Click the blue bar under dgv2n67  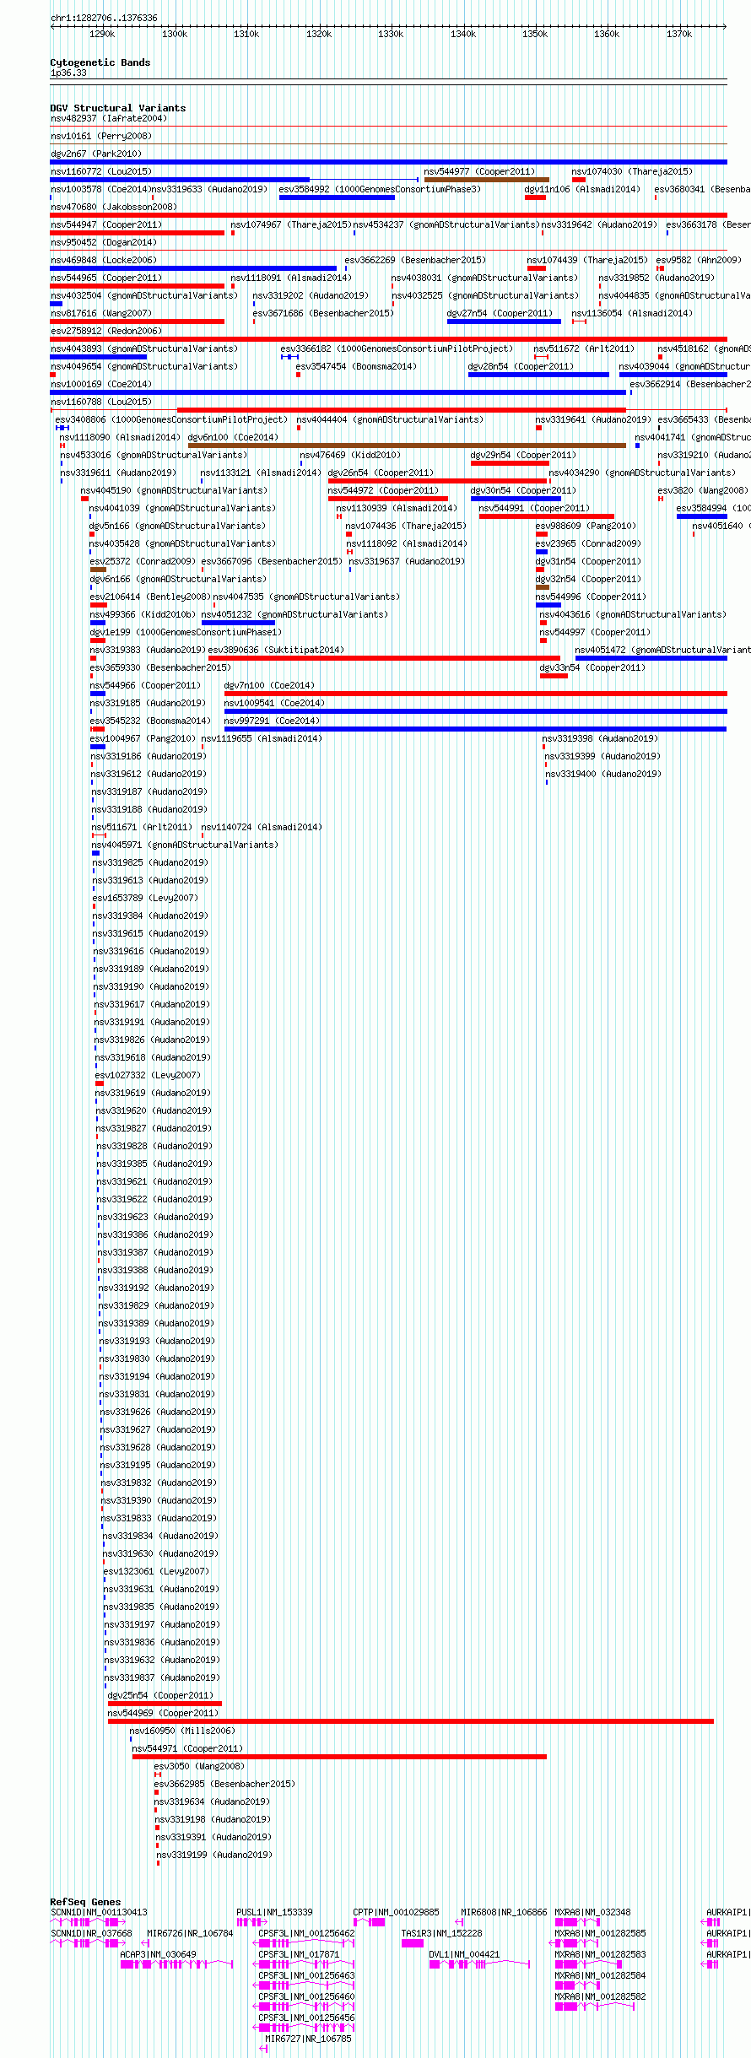coord(388,162)
